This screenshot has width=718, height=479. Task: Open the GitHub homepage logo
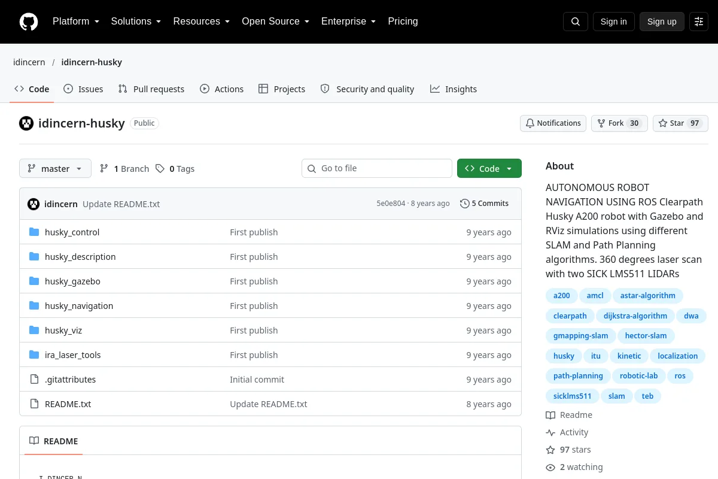coord(29,22)
